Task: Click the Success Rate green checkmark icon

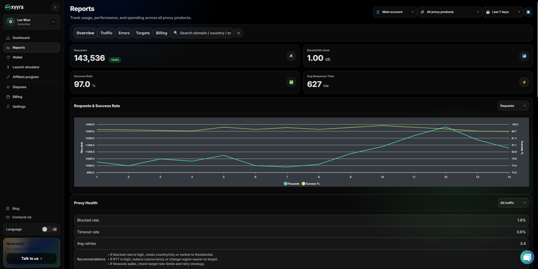Action: click(x=291, y=82)
